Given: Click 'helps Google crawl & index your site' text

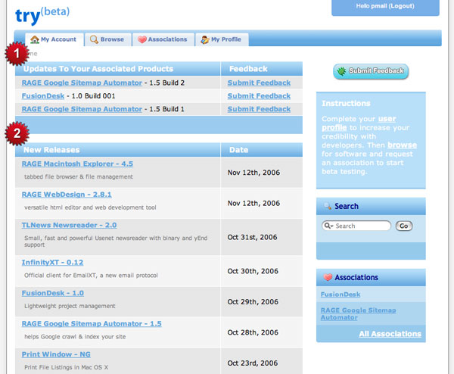Looking at the screenshot, I should [75, 337].
